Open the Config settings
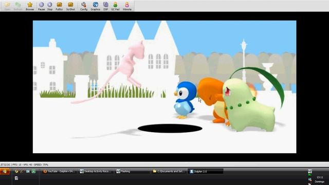 pyautogui.click(x=84, y=6)
